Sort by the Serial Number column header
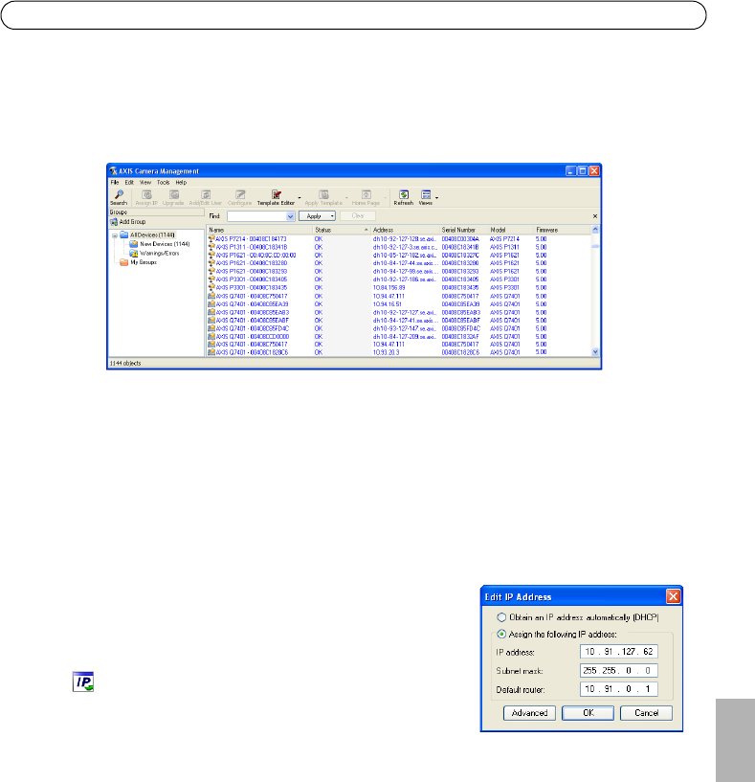755x782 pixels. (463, 230)
